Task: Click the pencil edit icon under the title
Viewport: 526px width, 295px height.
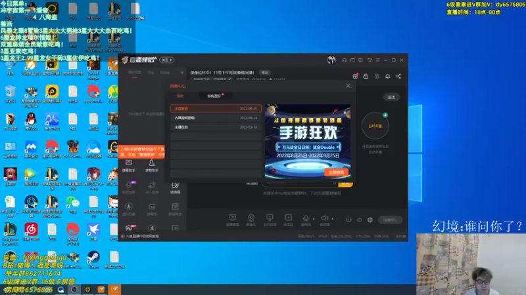Action: (229, 79)
